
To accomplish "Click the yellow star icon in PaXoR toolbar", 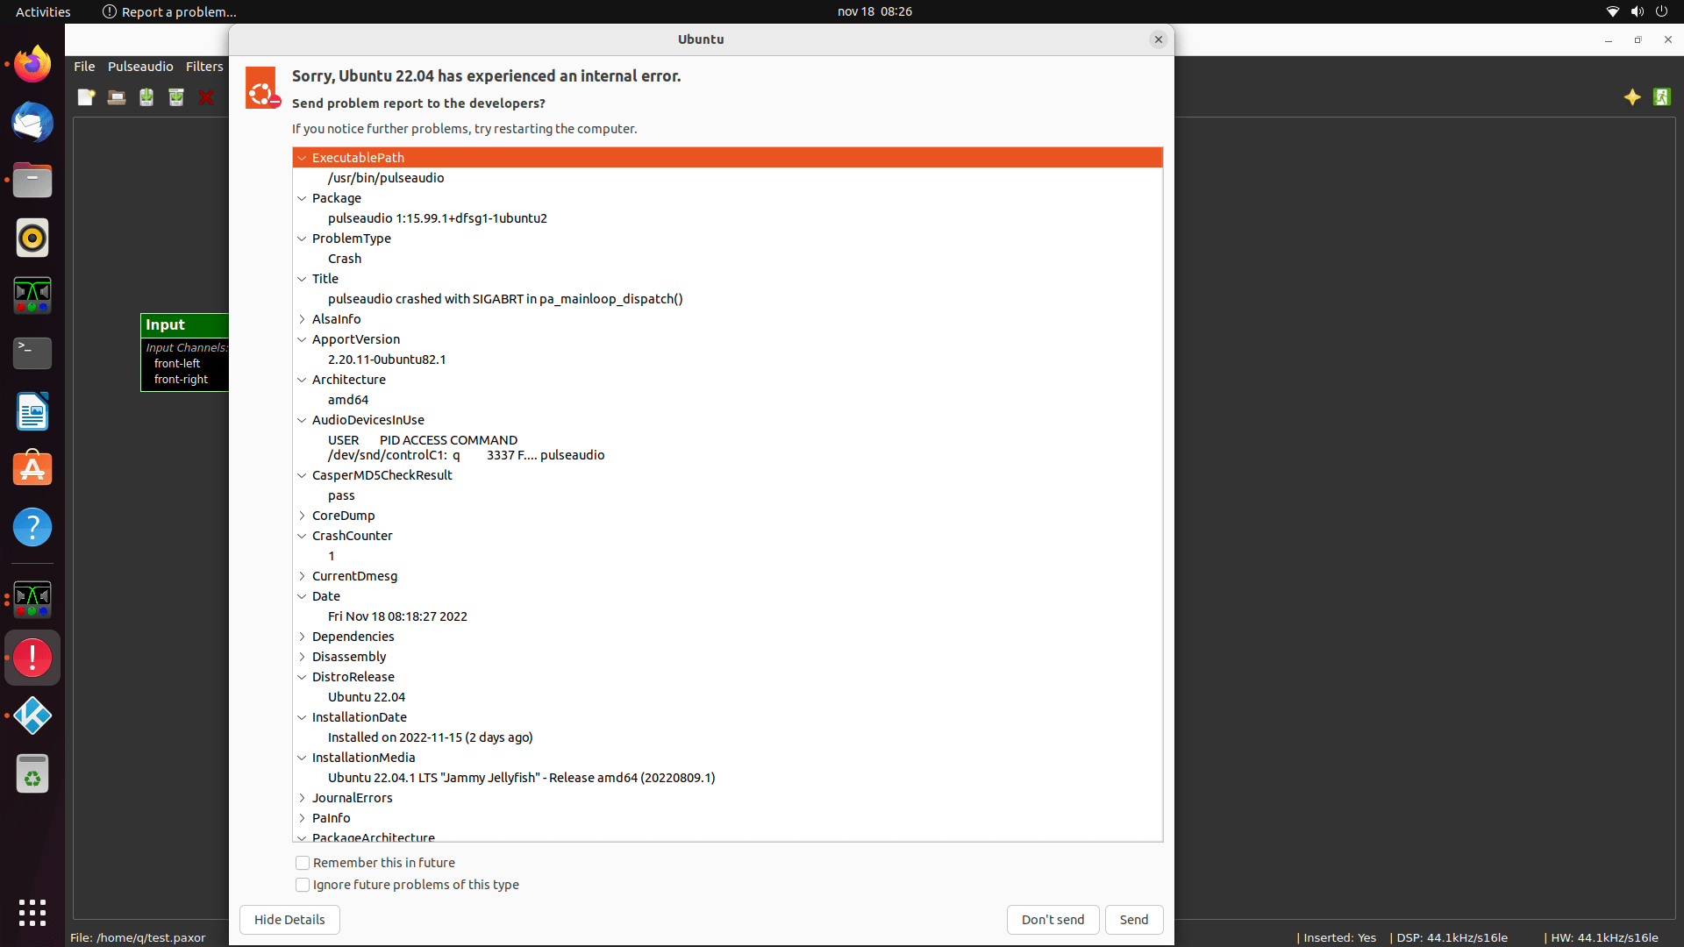I will click(x=1632, y=97).
